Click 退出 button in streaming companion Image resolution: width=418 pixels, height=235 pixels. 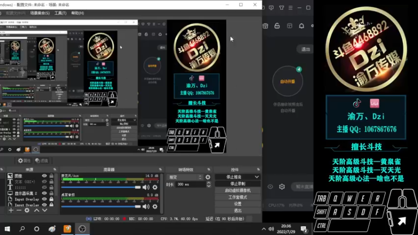point(306,49)
